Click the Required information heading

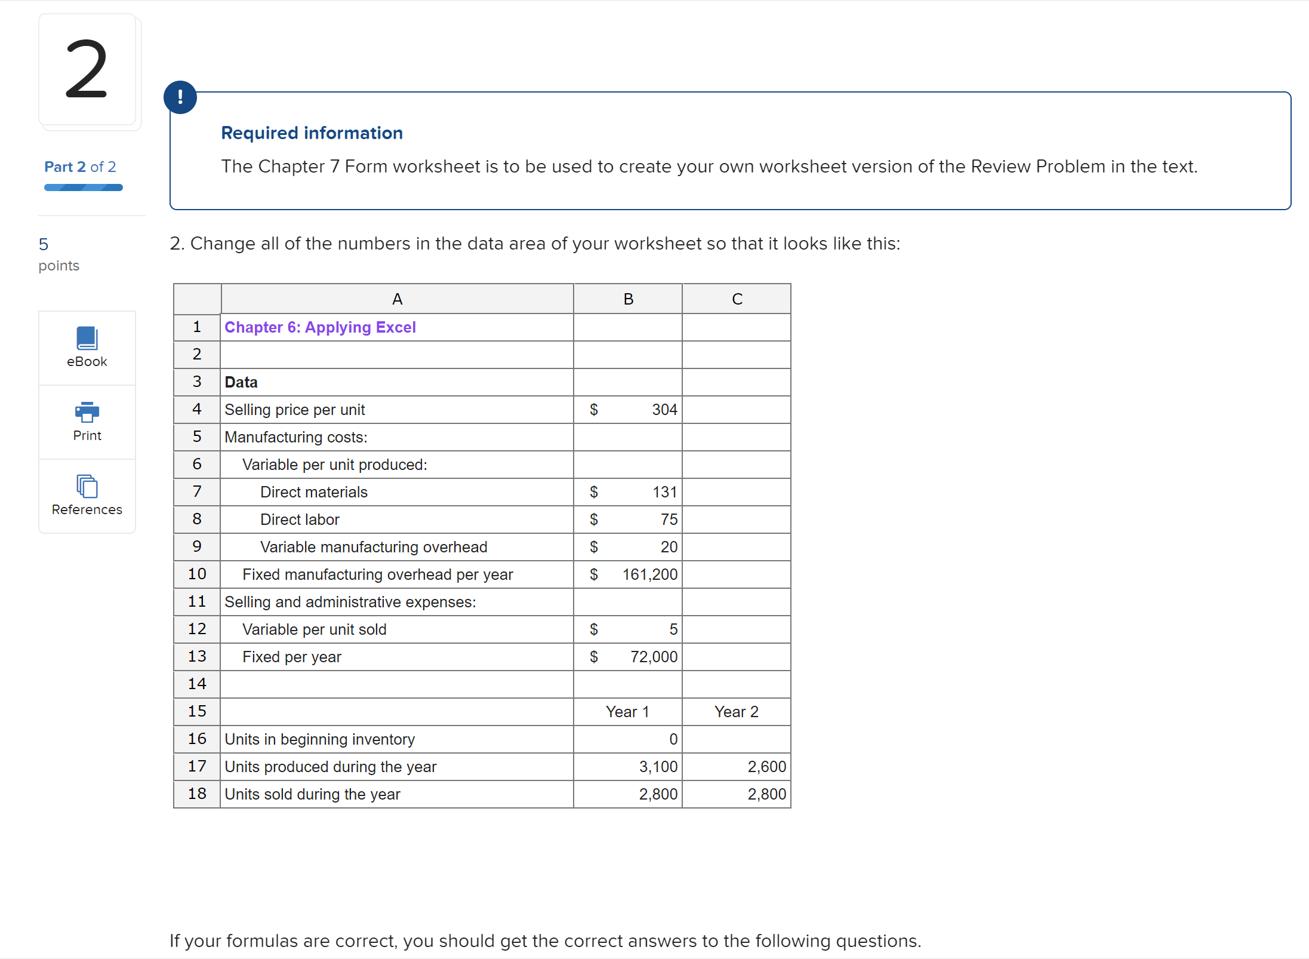coord(312,133)
